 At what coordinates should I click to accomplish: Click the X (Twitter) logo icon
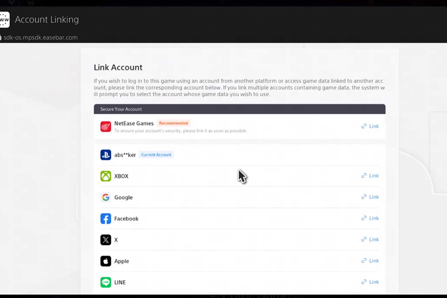(106, 240)
